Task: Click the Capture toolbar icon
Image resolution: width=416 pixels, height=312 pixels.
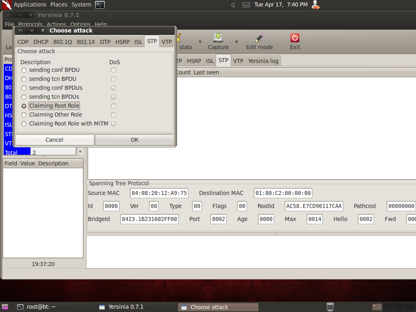Action: point(218,38)
